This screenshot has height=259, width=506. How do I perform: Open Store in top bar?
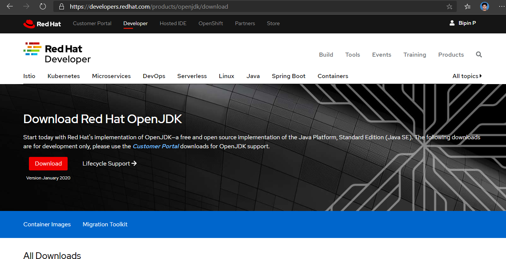coord(273,23)
